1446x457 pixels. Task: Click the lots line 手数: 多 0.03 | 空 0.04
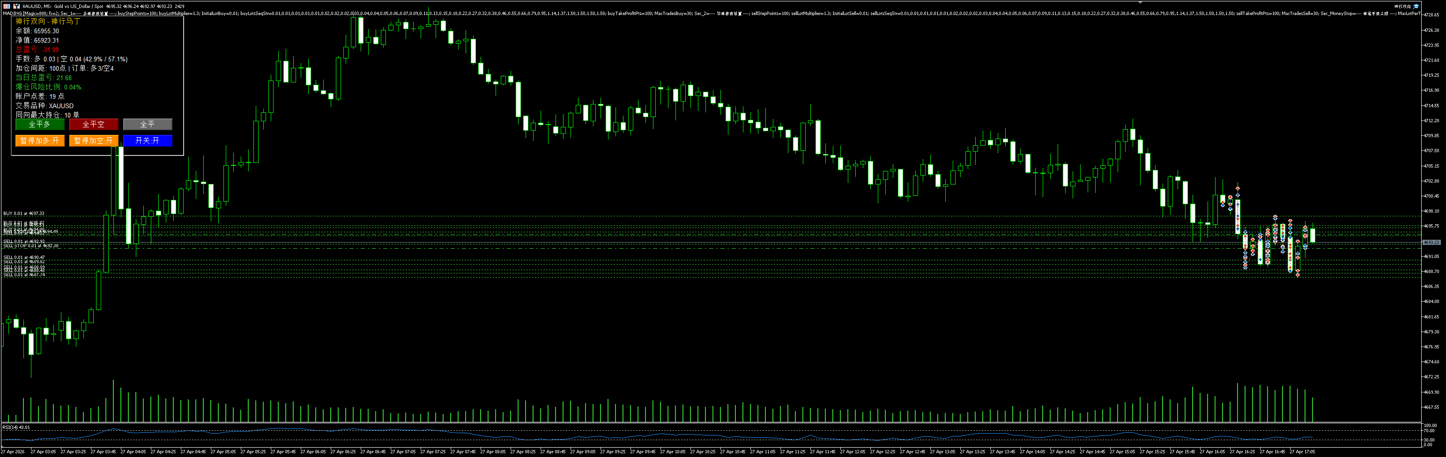click(71, 59)
